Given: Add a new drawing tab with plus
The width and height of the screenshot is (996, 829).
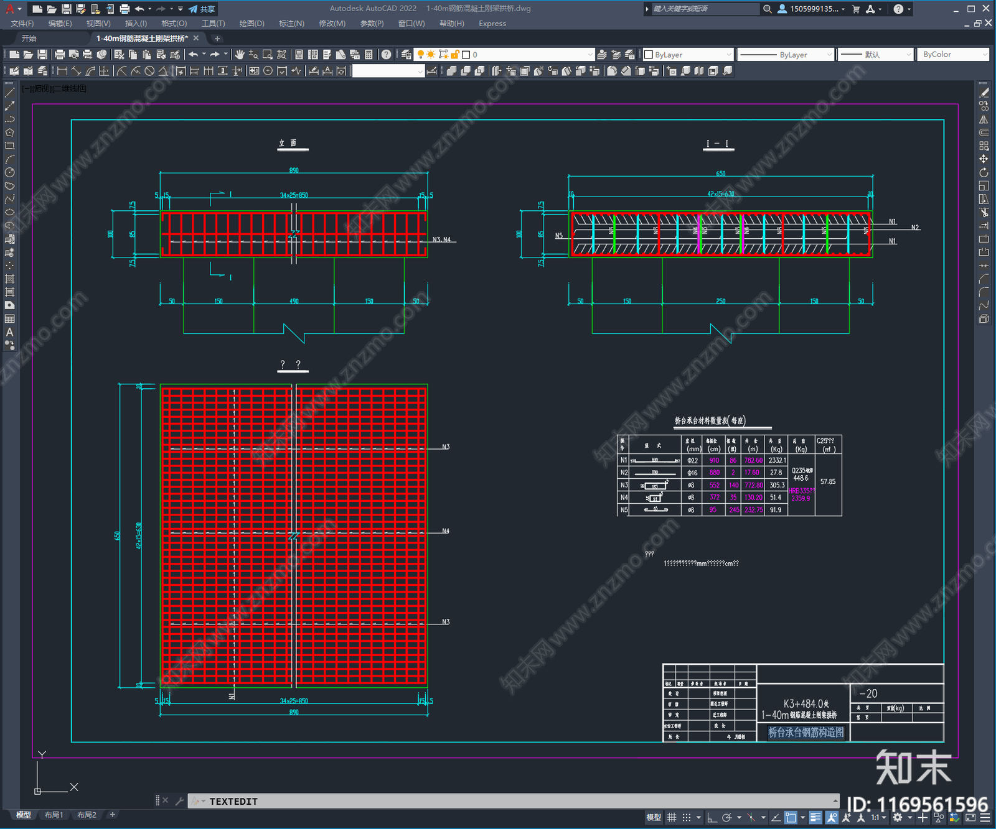Looking at the screenshot, I should pyautogui.click(x=217, y=39).
